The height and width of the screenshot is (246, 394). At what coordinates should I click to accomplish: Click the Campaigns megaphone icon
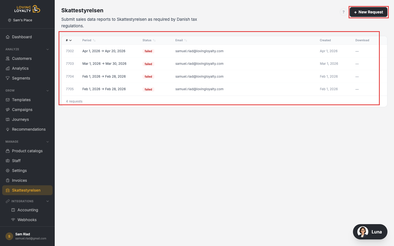point(8,110)
